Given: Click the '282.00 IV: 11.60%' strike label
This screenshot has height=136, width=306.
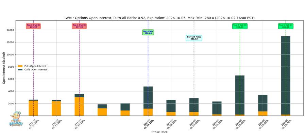Looking at the screenshot, I should click(x=194, y=124).
